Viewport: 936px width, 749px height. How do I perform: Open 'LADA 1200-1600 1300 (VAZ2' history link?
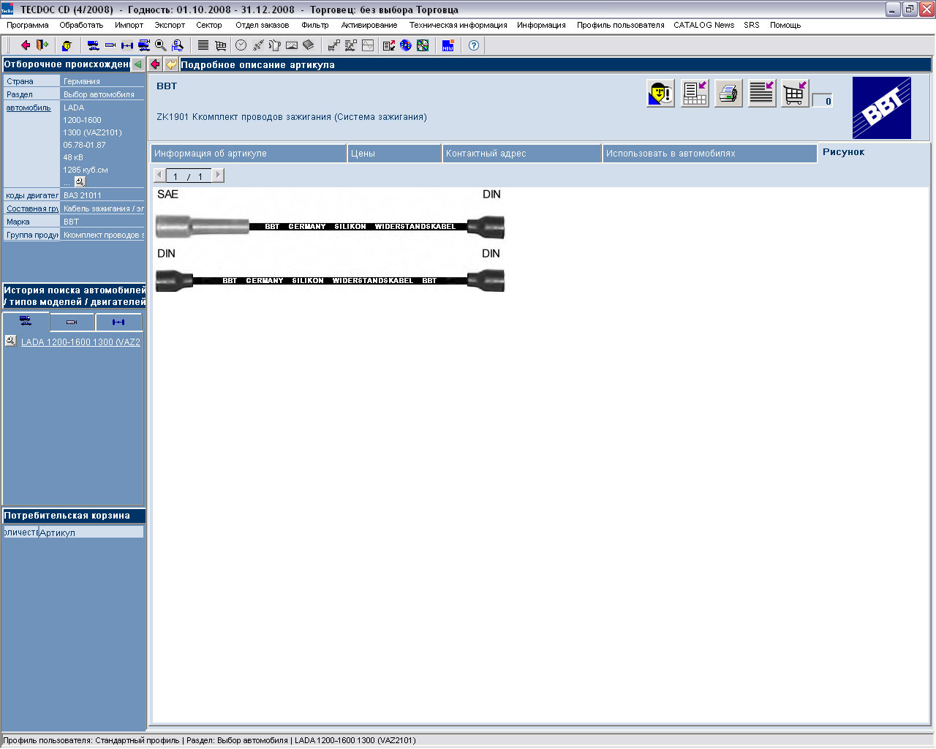[x=80, y=342]
